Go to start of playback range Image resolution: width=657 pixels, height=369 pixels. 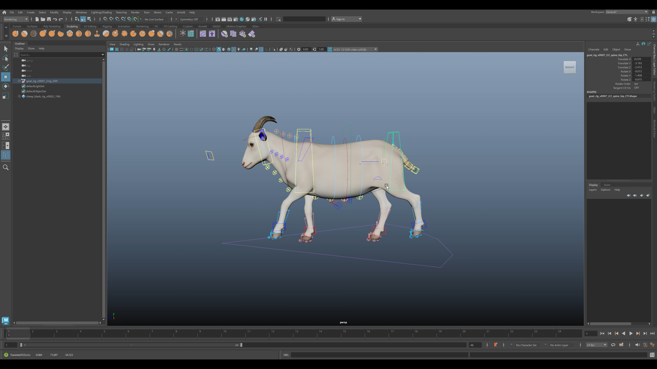click(602, 333)
